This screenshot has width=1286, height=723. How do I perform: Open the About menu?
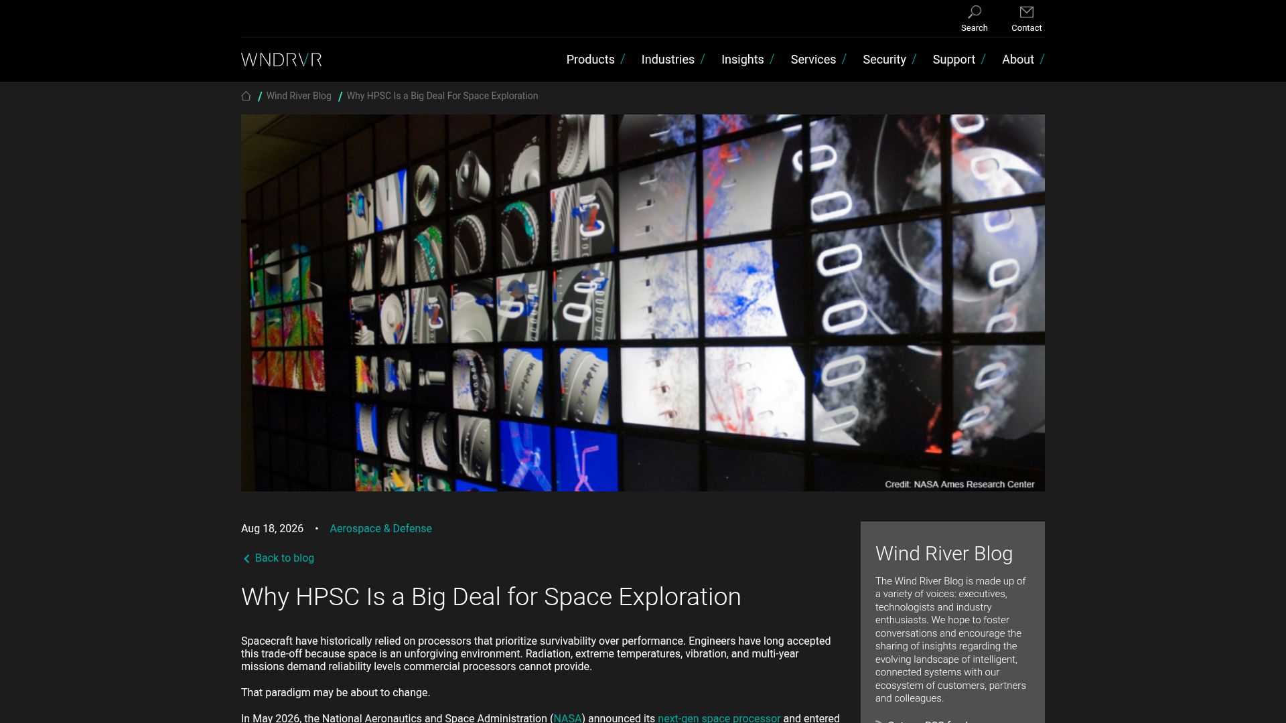click(1017, 60)
